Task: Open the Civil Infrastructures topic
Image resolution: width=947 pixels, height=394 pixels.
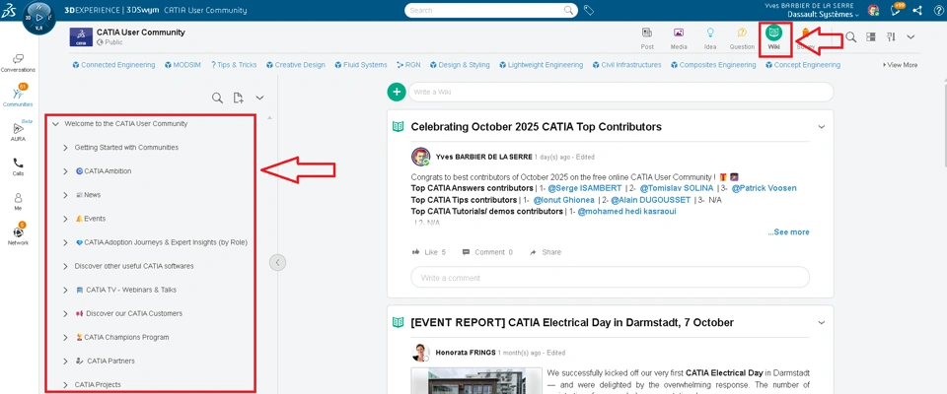Action: tap(626, 65)
